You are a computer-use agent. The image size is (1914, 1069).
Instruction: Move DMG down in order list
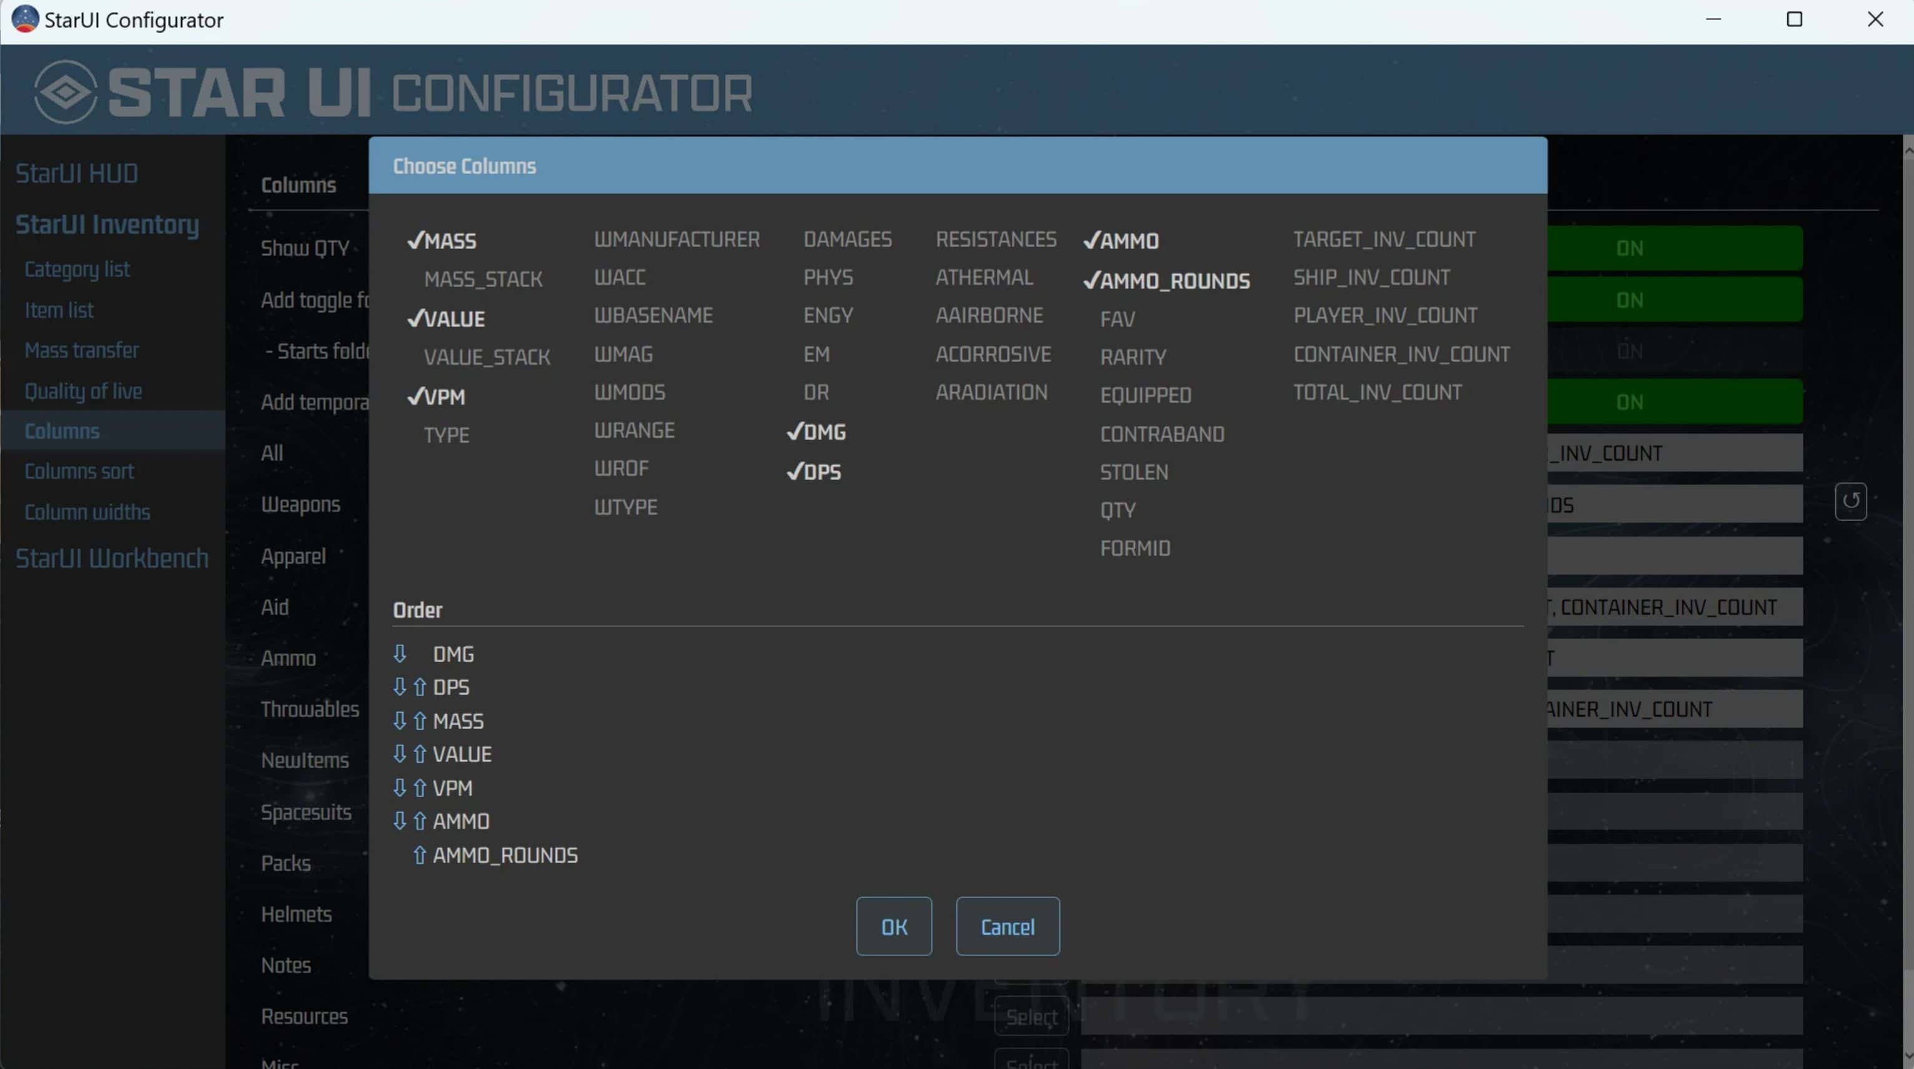tap(400, 654)
